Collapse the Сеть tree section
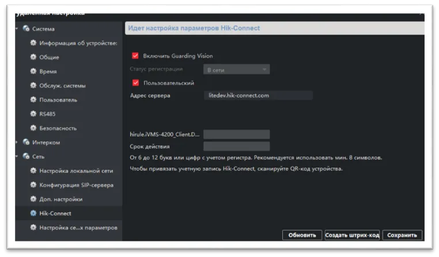Viewport: 439px width, 257px height. [17, 156]
